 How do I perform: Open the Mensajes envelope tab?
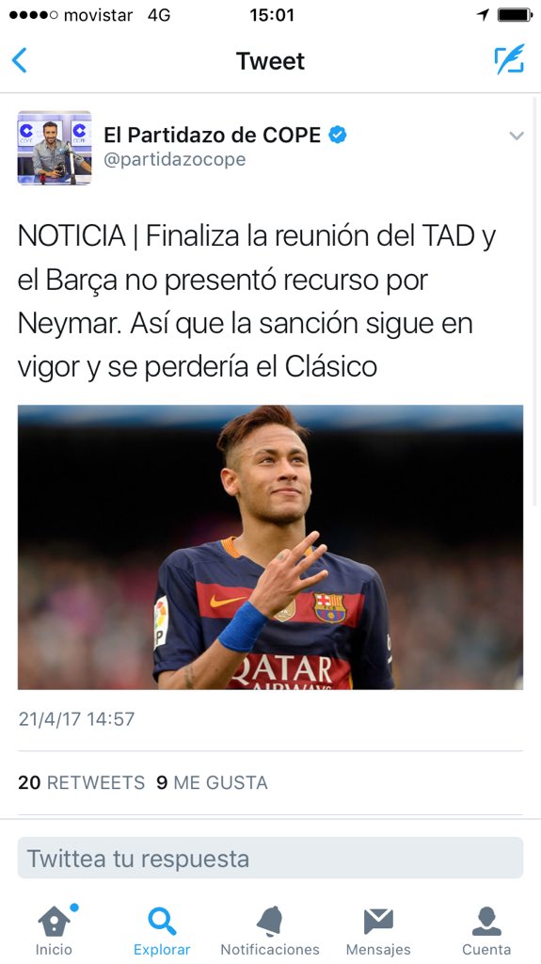[x=378, y=930]
